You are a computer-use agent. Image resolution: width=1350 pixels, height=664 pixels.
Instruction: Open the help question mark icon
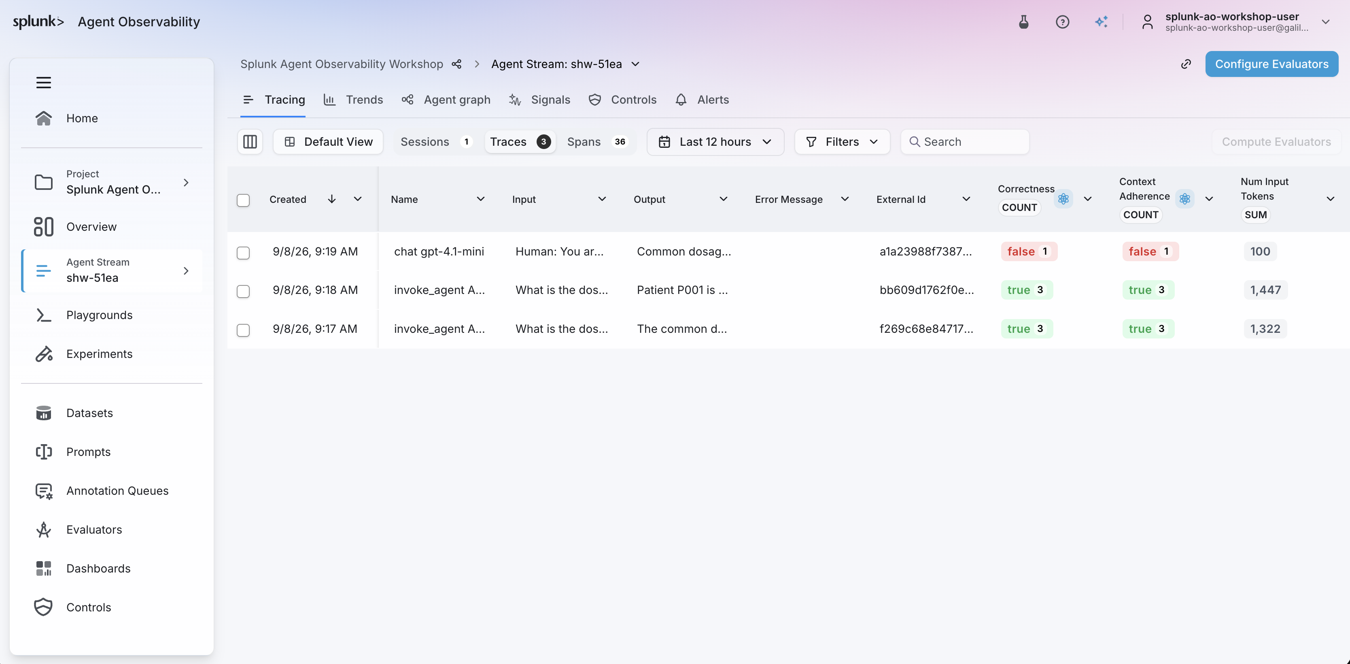point(1062,22)
